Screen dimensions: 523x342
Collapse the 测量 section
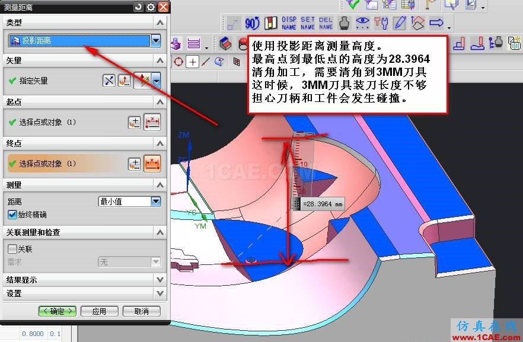[160, 185]
